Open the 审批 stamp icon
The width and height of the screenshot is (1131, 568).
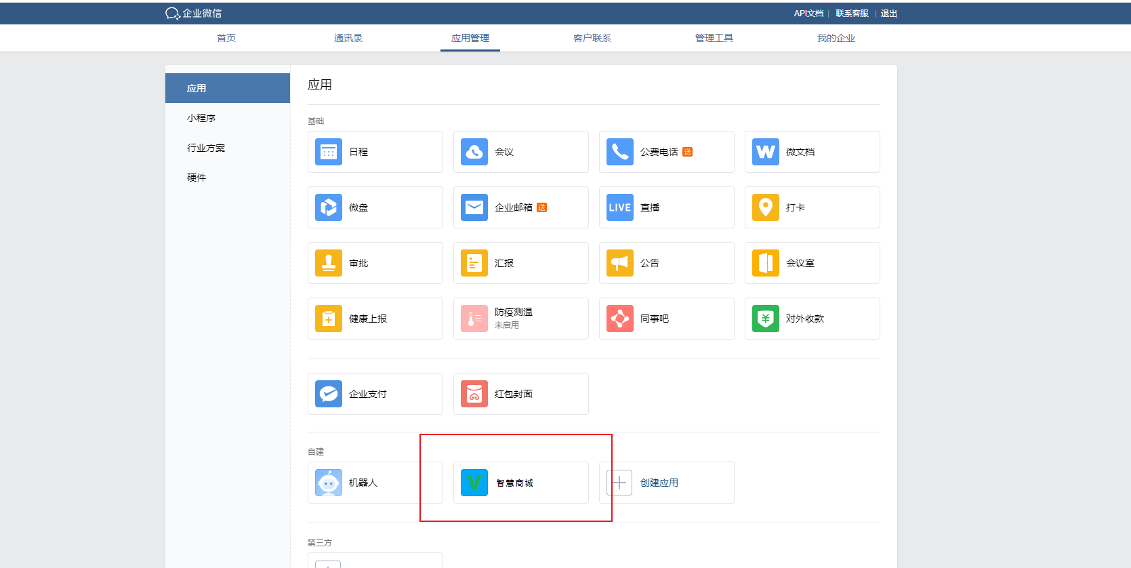329,263
